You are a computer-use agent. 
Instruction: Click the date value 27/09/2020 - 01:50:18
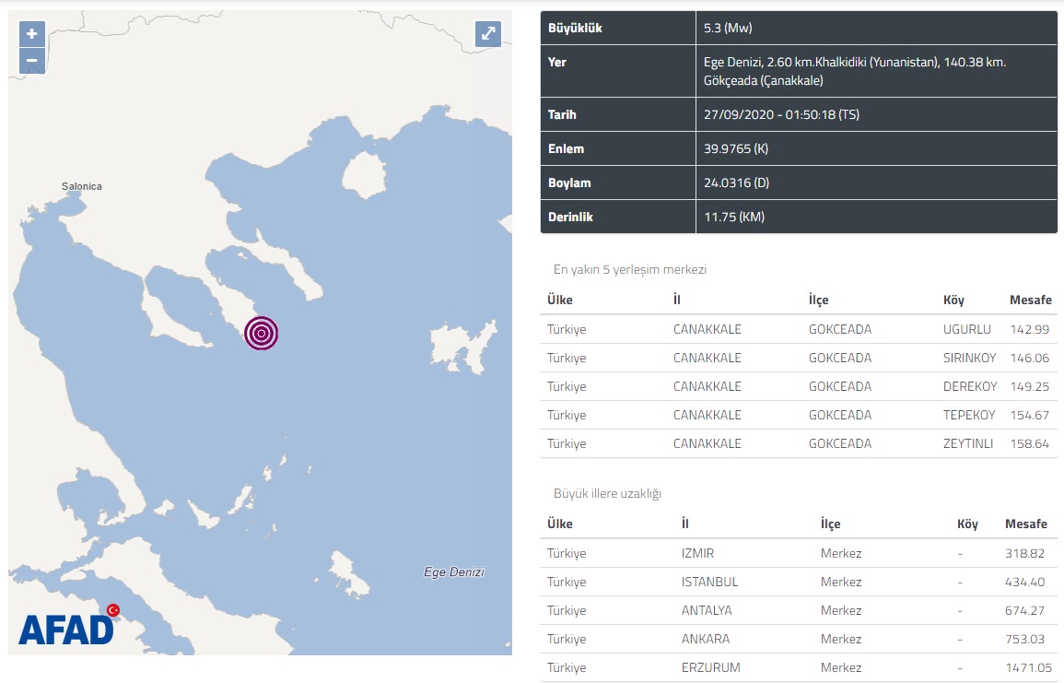(x=780, y=115)
